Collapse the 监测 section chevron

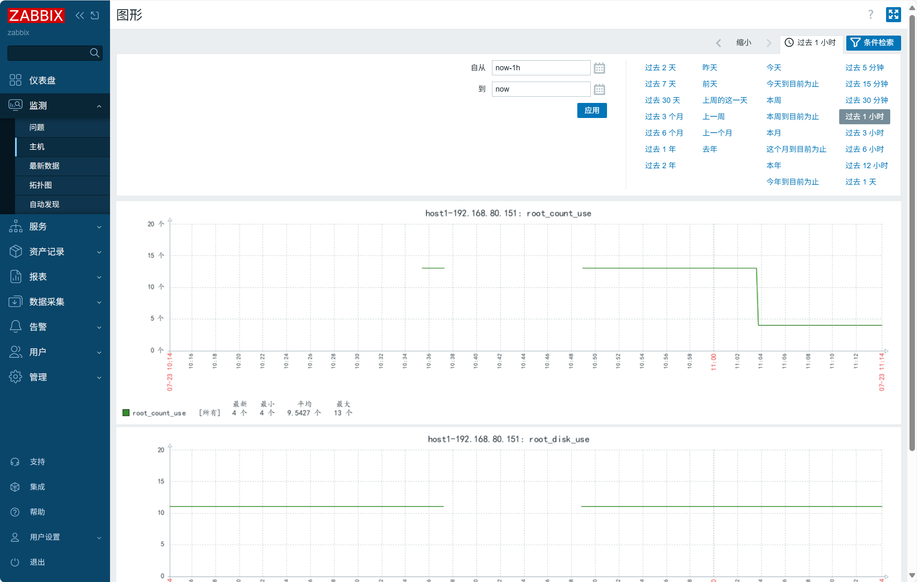99,106
